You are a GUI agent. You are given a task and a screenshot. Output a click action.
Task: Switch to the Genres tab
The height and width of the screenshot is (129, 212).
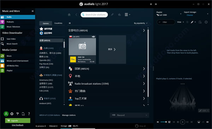(x=46, y=23)
